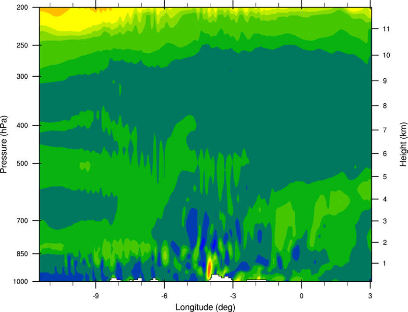Click the 'Pressure (hPa)' axis title
This screenshot has width=408, height=312.
[4, 144]
